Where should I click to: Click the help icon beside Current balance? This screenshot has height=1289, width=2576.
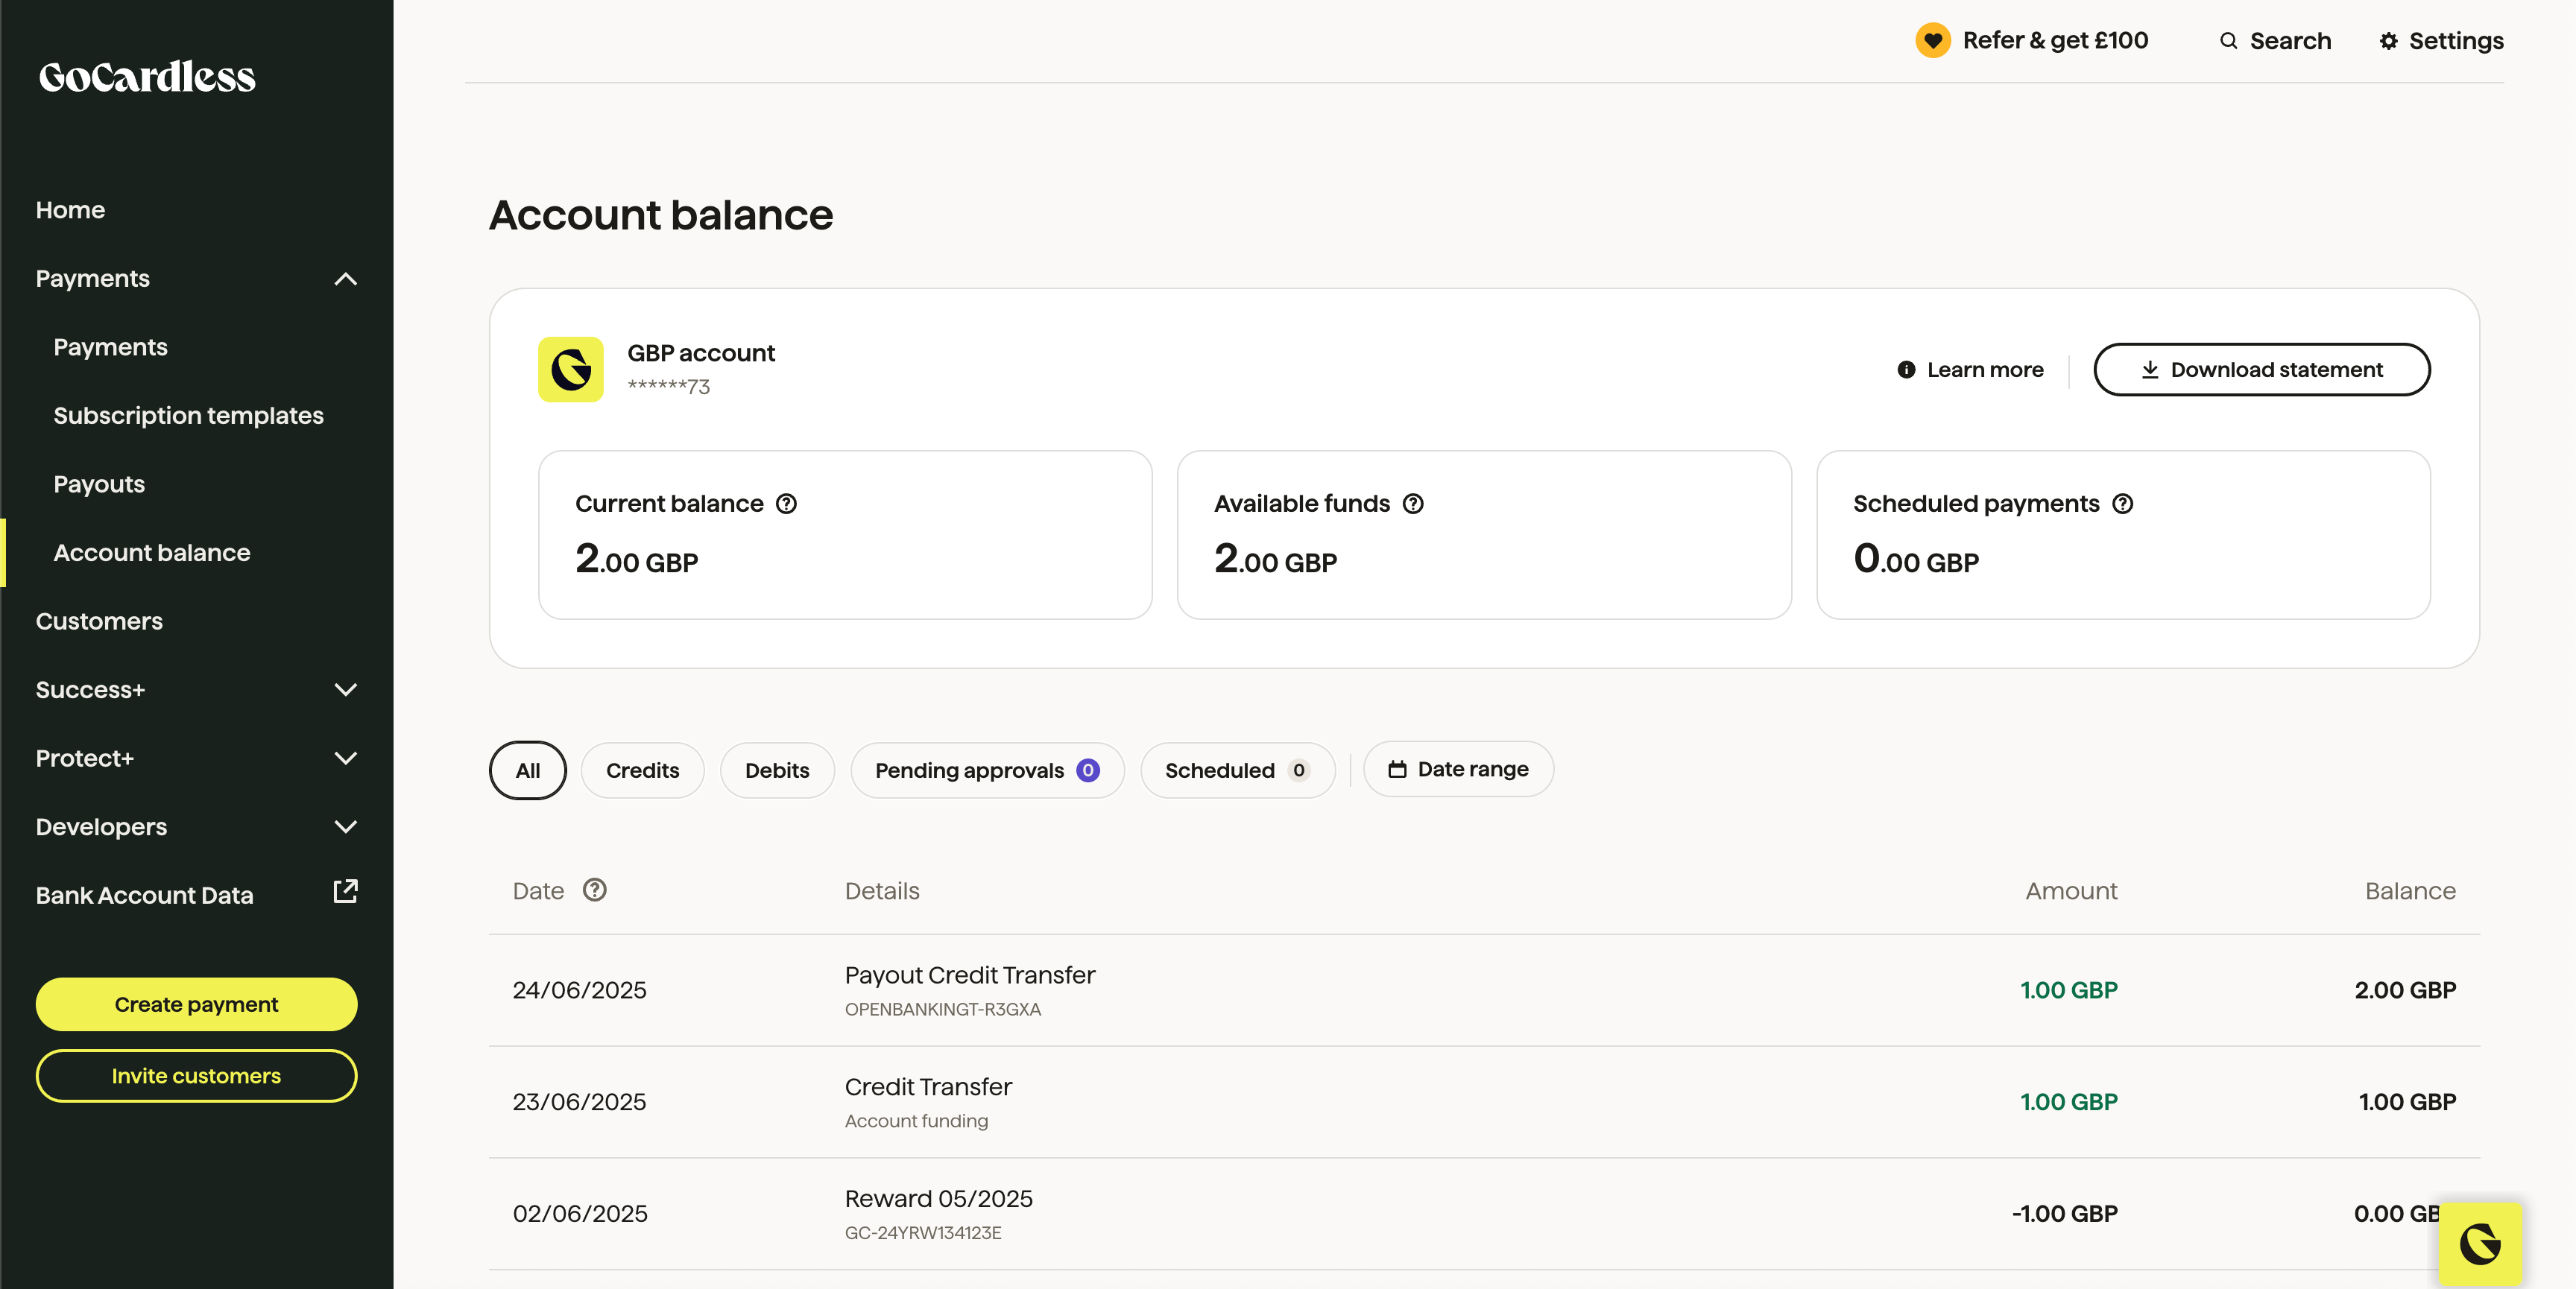coord(786,504)
